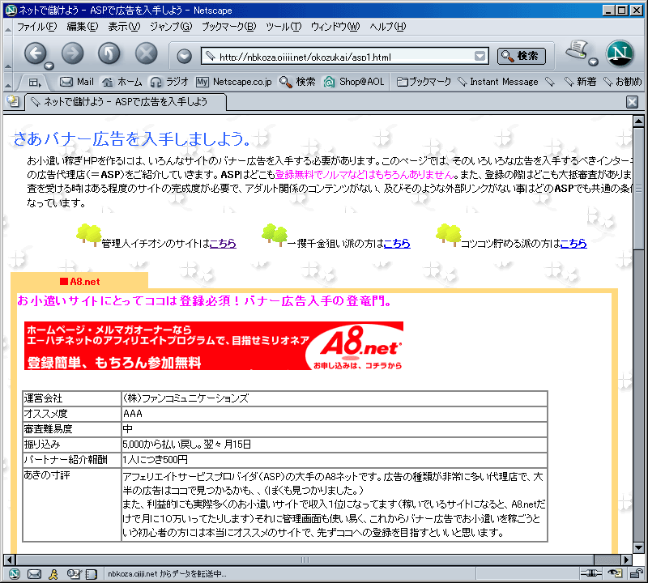
Task: Click the URL address input field
Action: 343,56
